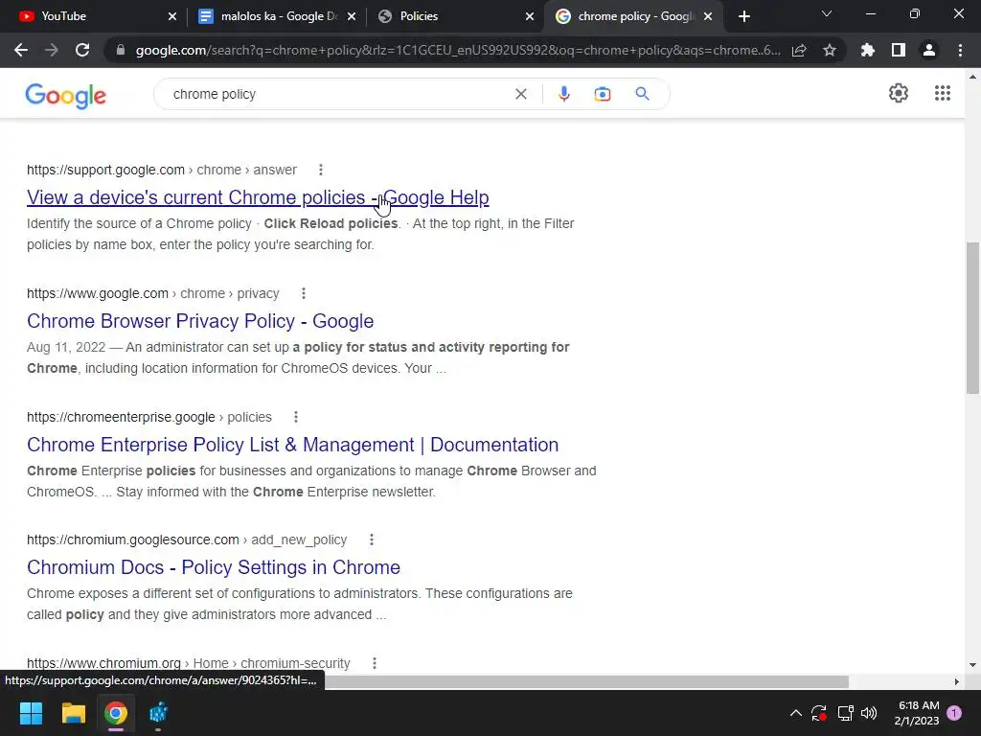981x736 pixels.
Task: Clear the search box with the X
Action: tap(520, 94)
